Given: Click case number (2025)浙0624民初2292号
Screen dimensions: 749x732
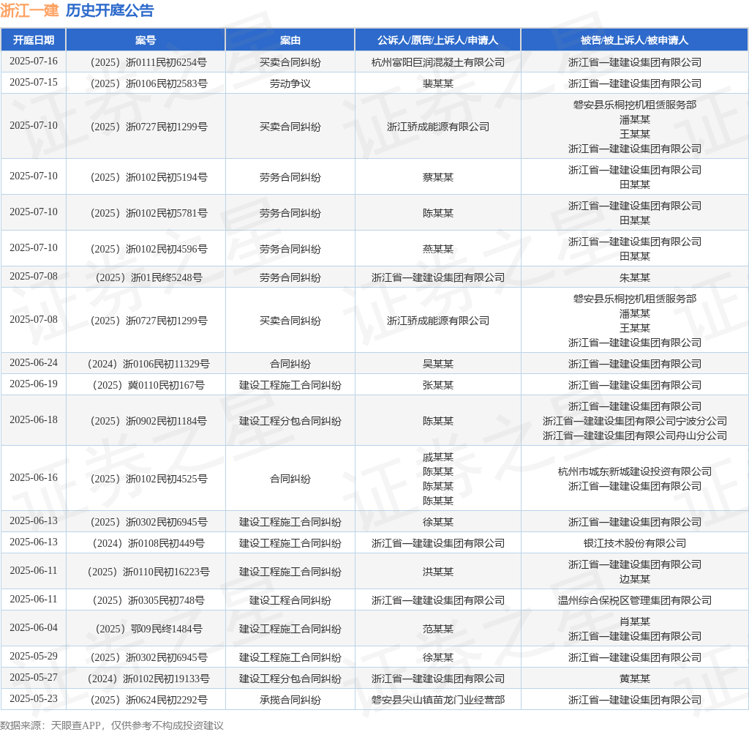Looking at the screenshot, I should 149,701.
